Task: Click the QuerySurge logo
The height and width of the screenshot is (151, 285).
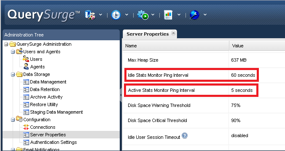Action: point(43,15)
